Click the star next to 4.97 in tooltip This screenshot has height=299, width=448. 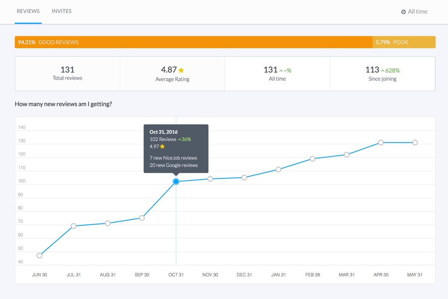(162, 147)
